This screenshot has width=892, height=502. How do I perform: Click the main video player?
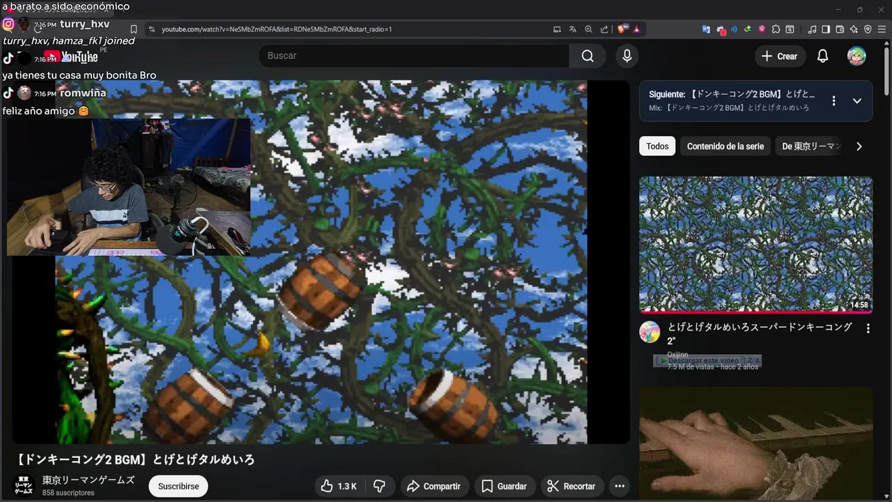pos(321,261)
